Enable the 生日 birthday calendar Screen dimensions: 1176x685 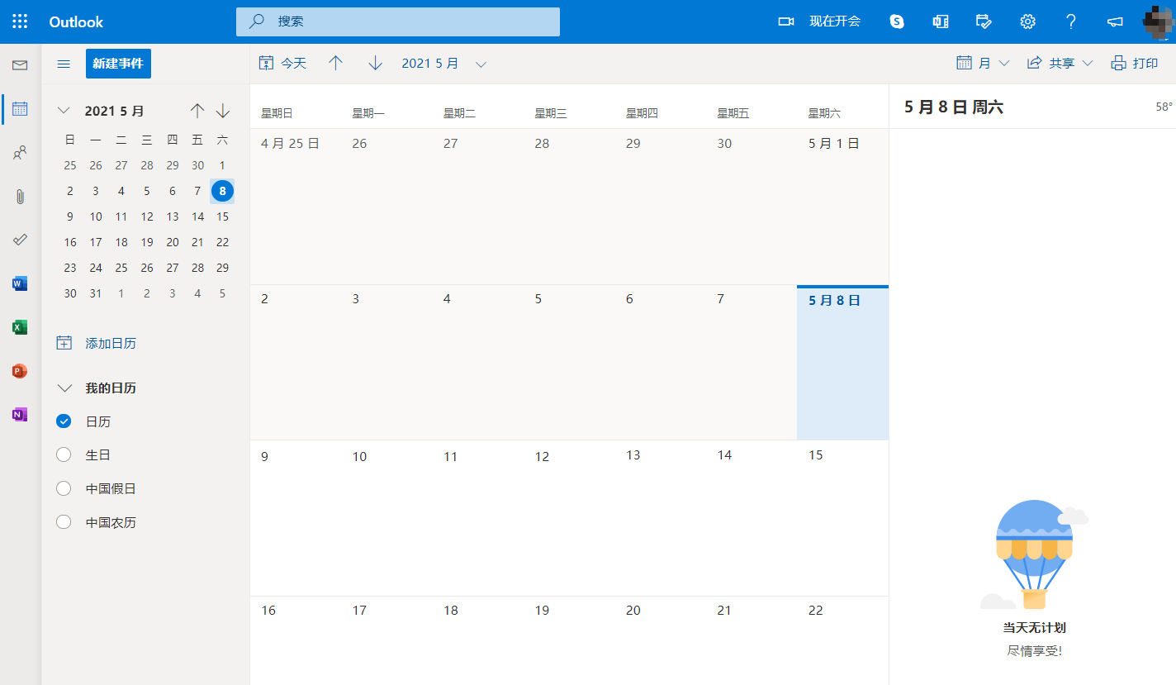point(64,455)
